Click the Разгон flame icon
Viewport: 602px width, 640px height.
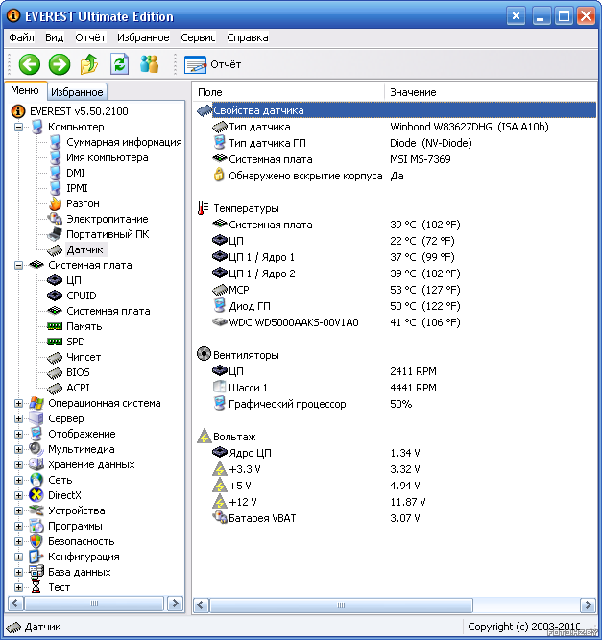(x=55, y=203)
